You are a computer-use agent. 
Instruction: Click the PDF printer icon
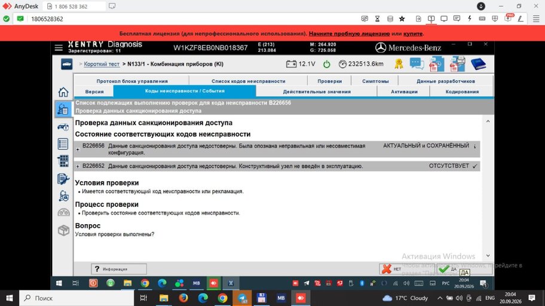point(457,64)
